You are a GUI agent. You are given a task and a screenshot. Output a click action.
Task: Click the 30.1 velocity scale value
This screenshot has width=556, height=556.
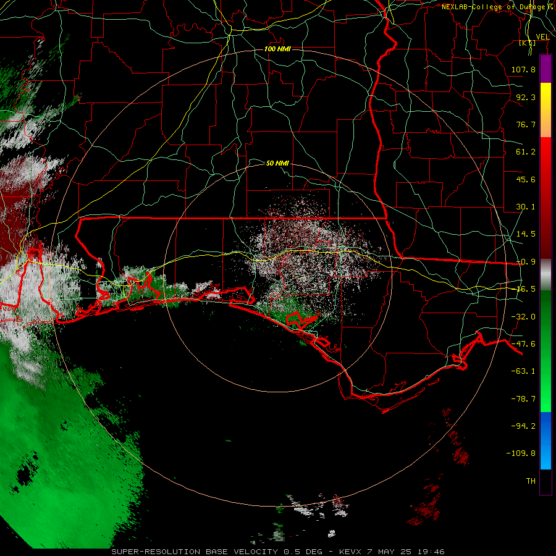pyautogui.click(x=526, y=207)
